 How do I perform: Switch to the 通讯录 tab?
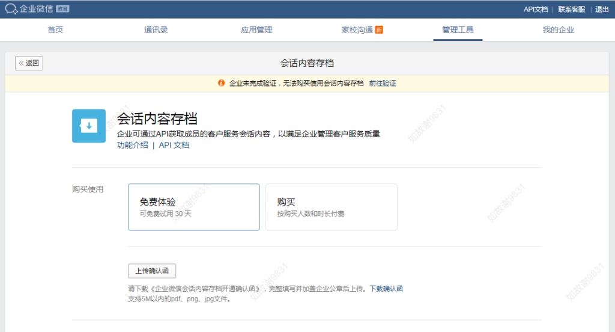156,30
